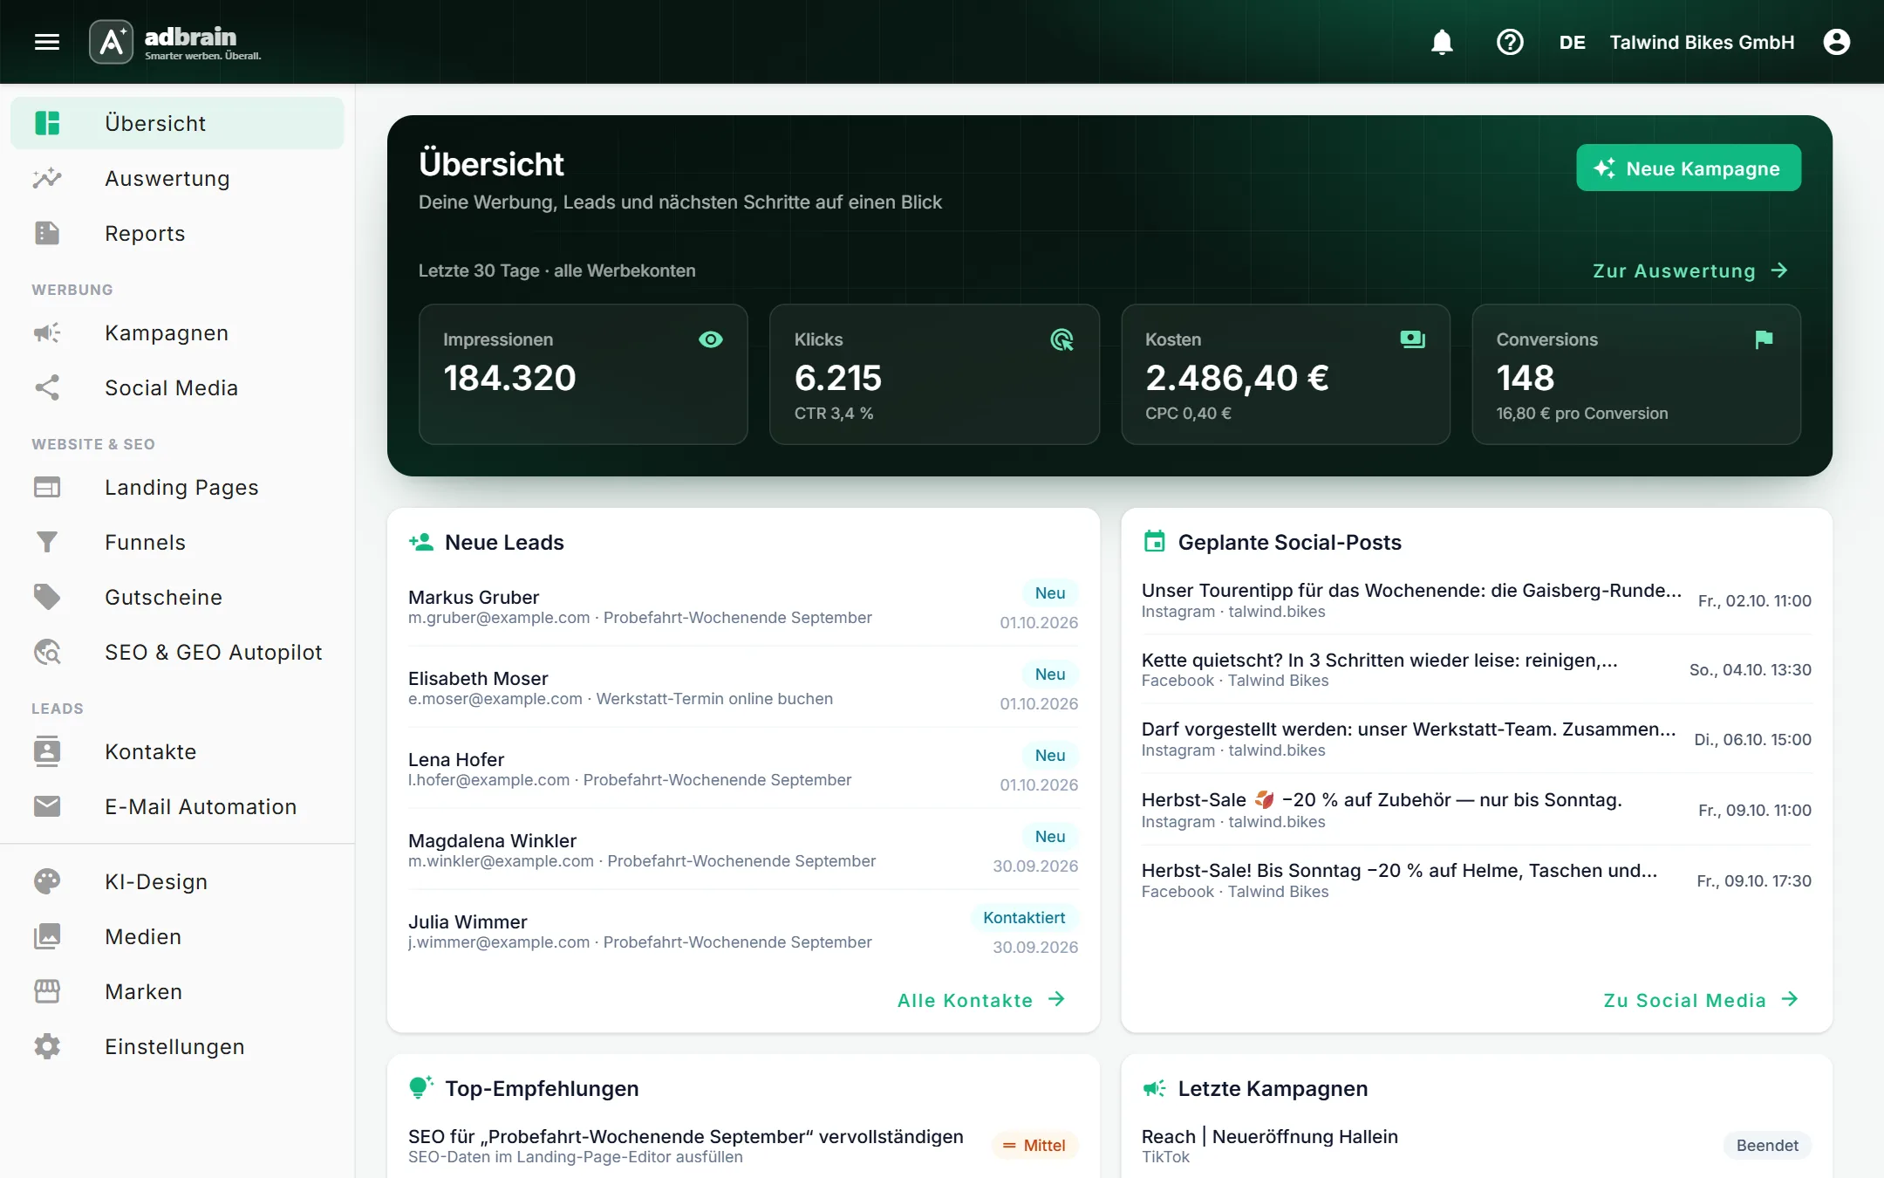Click the E-Mail Automation envelope icon
The height and width of the screenshot is (1178, 1884).
tap(47, 806)
